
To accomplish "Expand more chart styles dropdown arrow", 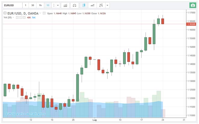I will pyautogui.click(x=108, y=5).
